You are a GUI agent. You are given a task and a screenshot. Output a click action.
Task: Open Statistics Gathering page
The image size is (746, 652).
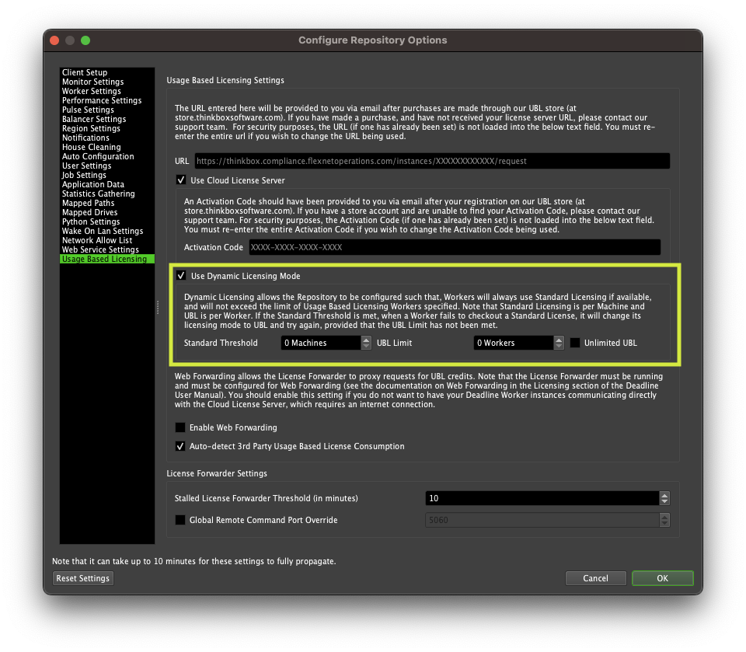point(99,194)
